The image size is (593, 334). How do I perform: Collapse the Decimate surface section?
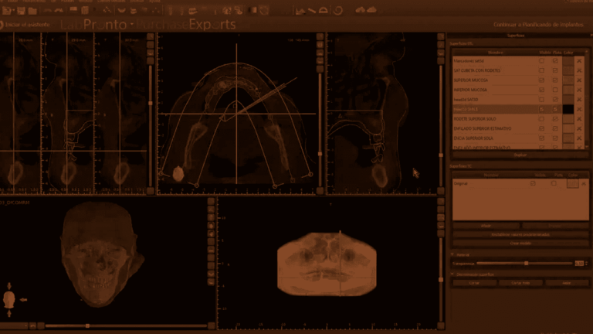click(452, 274)
